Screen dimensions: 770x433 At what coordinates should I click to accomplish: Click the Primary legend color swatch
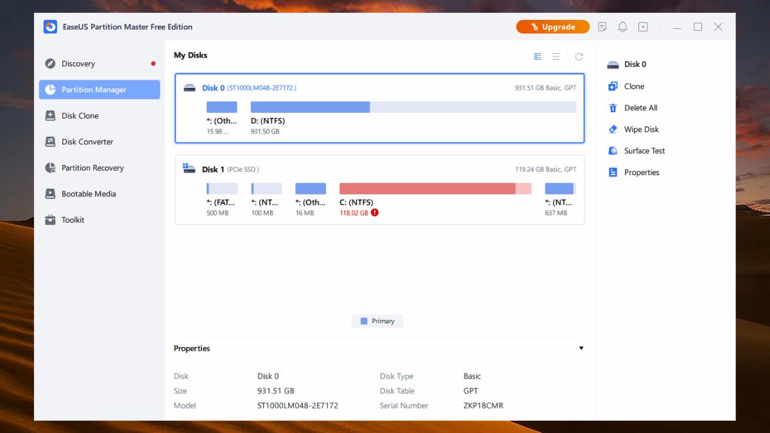click(364, 321)
